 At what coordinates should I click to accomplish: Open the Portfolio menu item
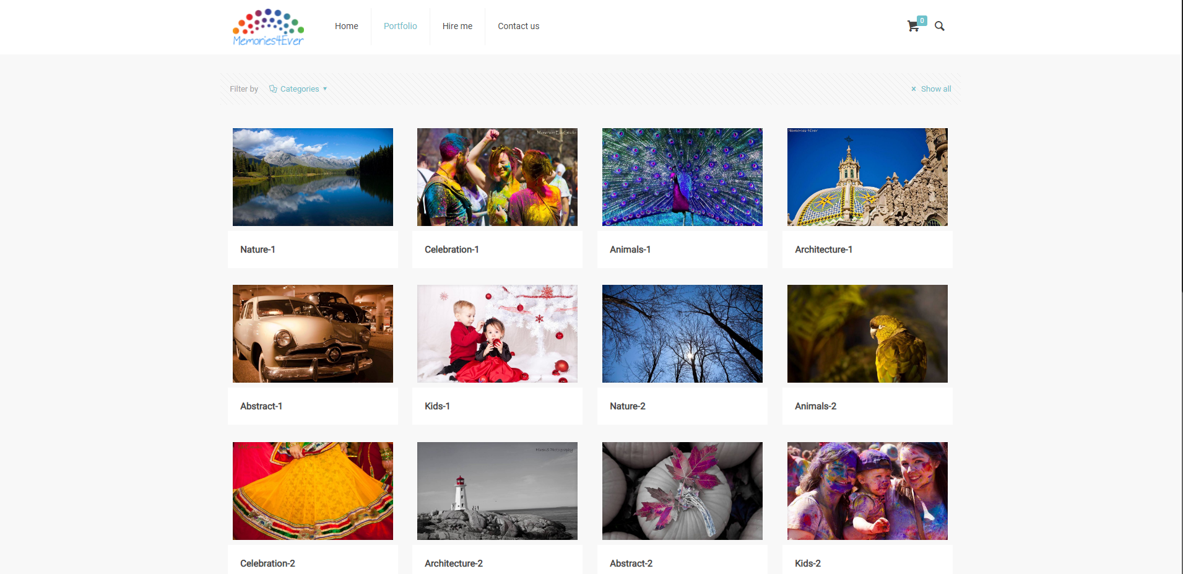point(400,26)
